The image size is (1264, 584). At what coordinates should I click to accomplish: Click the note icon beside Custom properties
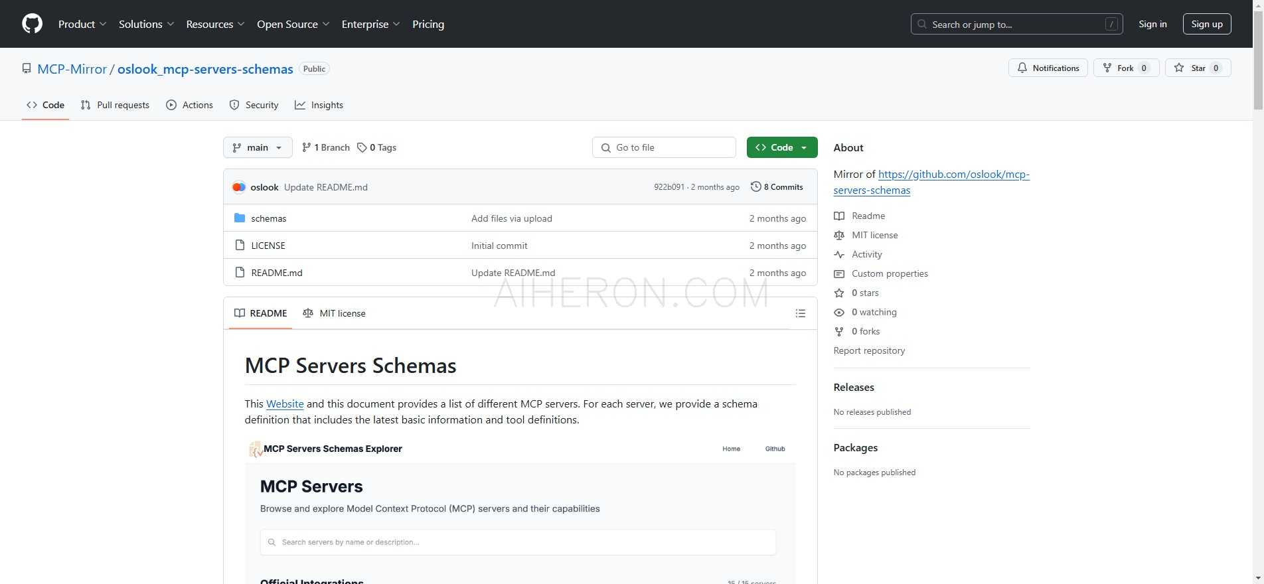[x=839, y=273]
